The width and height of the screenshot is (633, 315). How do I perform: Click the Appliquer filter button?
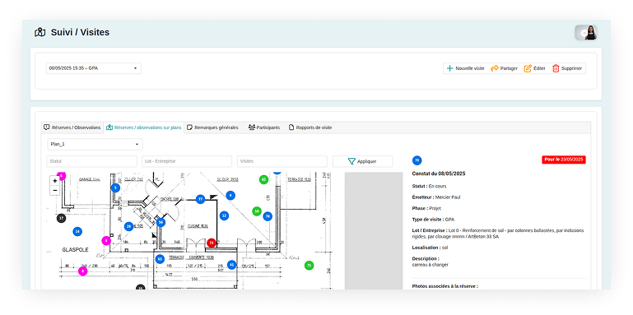click(362, 161)
